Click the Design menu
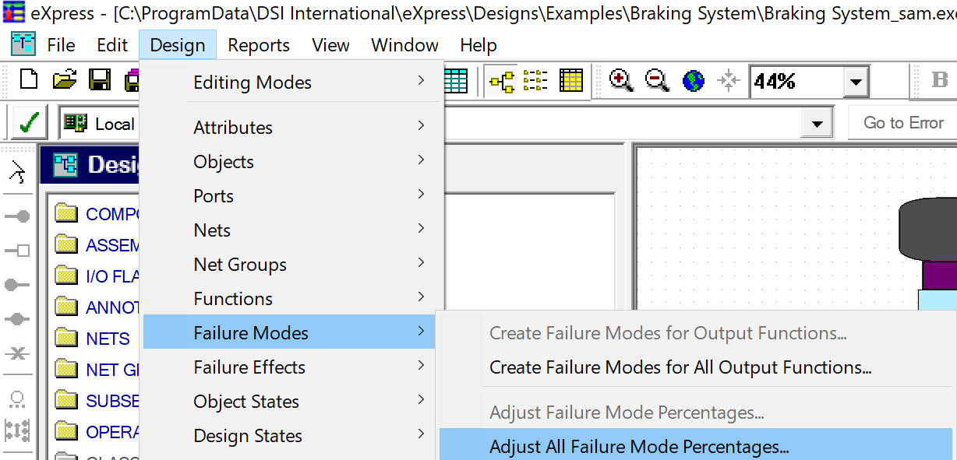The width and height of the screenshot is (957, 460). 178,45
